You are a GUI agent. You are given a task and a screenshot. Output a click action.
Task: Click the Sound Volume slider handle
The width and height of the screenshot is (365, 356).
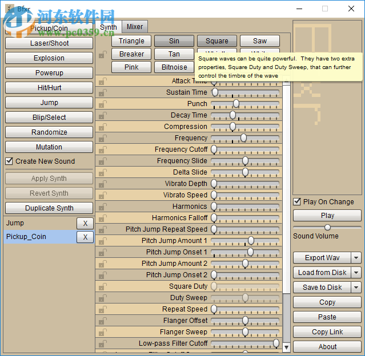pos(327,227)
